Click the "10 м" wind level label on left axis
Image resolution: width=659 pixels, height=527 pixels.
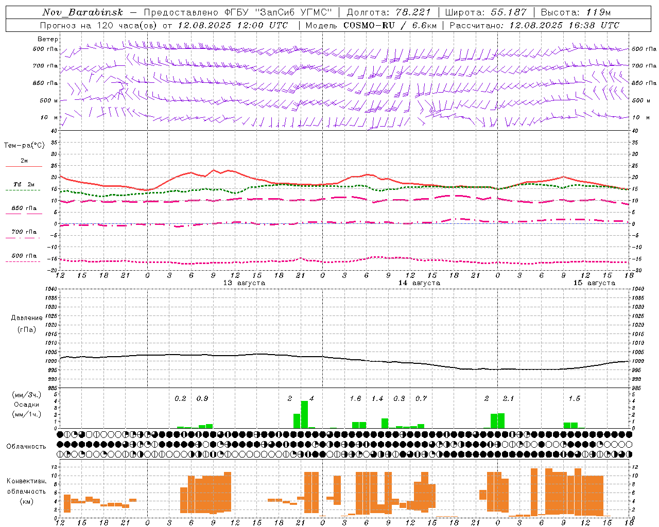49,117
